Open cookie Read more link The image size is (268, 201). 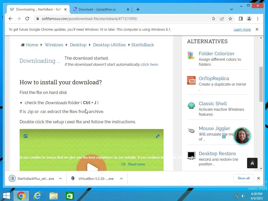(136, 164)
